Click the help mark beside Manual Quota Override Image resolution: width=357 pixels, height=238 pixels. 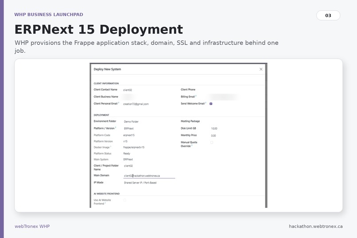click(192, 145)
